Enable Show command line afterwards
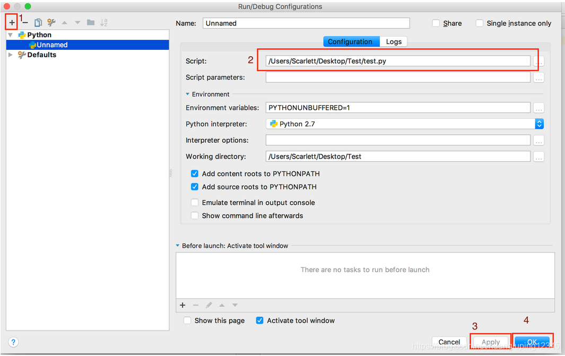 (195, 215)
